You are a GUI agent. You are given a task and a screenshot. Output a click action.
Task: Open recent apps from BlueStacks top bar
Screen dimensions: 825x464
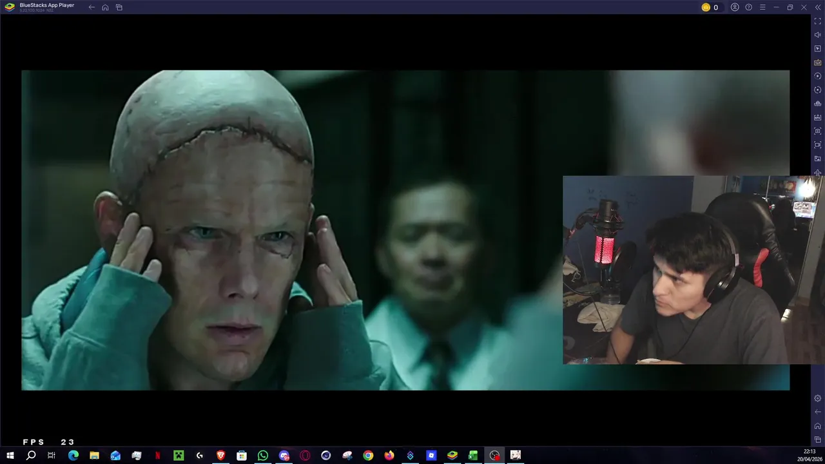119,7
